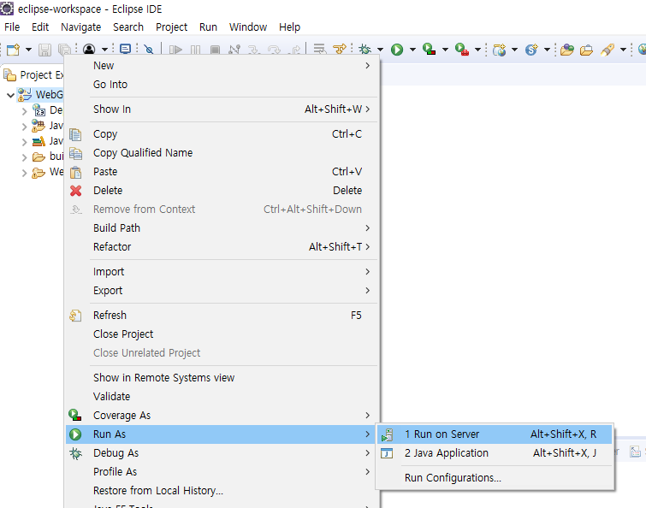Image resolution: width=646 pixels, height=508 pixels.
Task: Open Run menu in menu bar
Action: 208,27
